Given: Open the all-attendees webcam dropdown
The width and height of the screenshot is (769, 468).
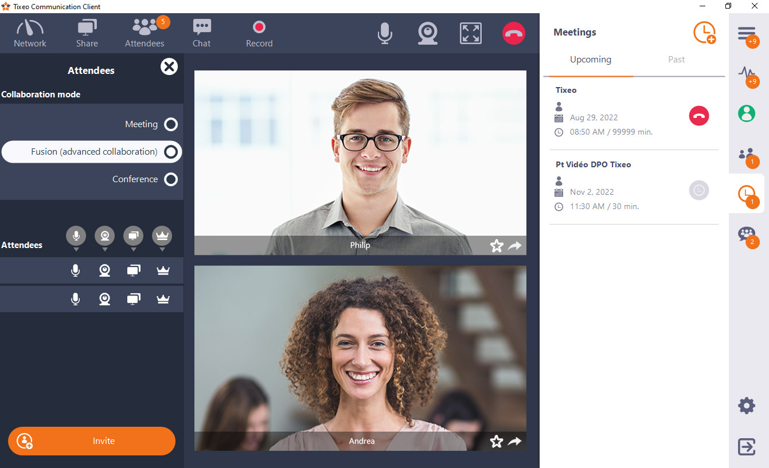Looking at the screenshot, I should (x=104, y=238).
